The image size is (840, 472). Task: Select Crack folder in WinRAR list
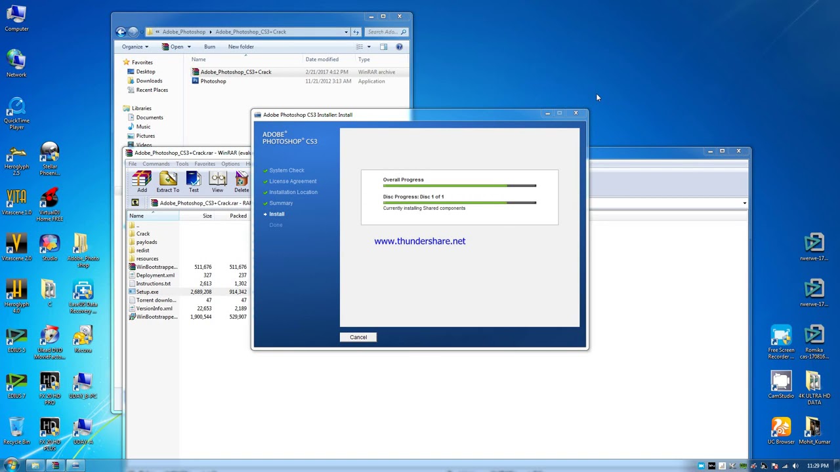pos(142,233)
